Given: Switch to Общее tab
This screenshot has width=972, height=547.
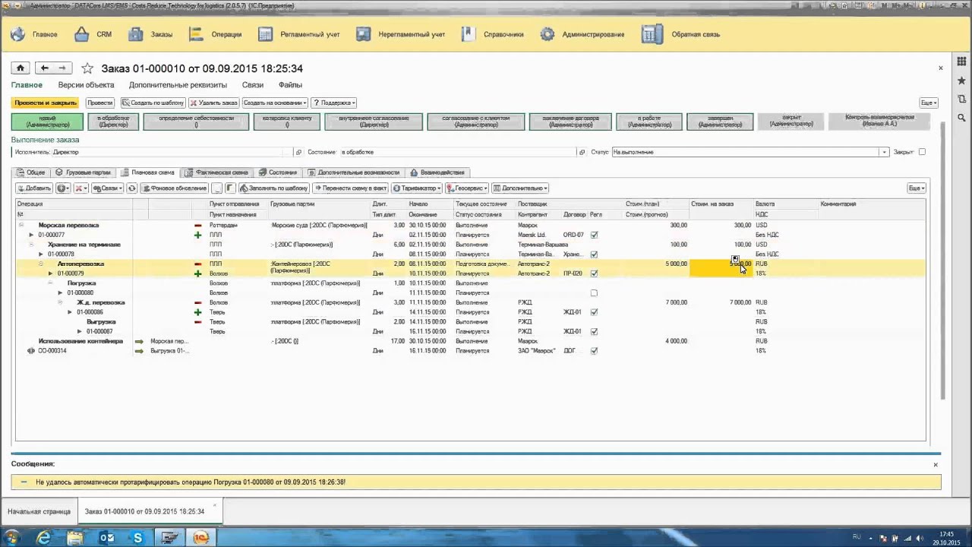Looking at the screenshot, I should (x=32, y=172).
